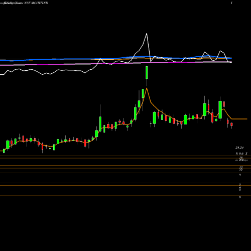Click the last red candlestick on the right

(x=231, y=124)
